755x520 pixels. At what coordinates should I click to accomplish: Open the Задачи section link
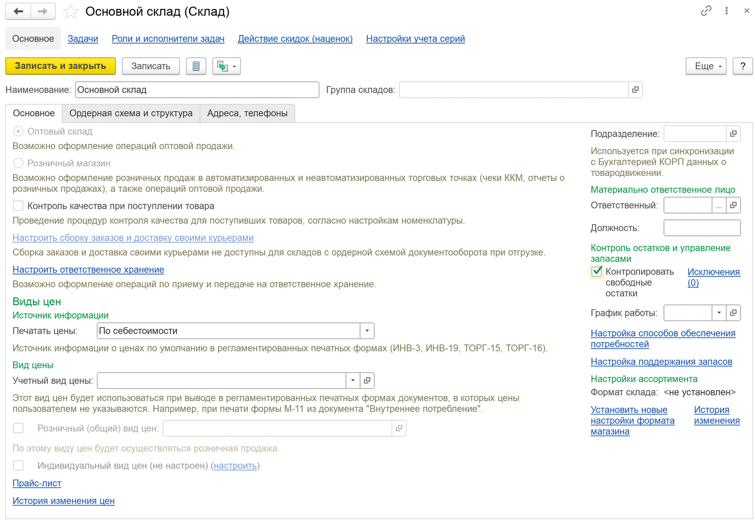(x=83, y=39)
